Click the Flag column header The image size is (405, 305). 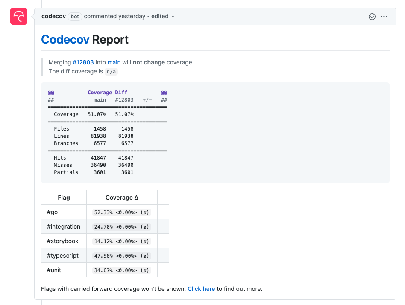coord(64,198)
